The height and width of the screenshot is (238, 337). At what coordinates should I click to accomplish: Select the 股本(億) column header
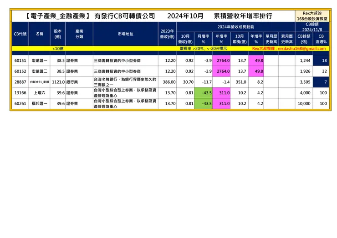[x=57, y=34]
